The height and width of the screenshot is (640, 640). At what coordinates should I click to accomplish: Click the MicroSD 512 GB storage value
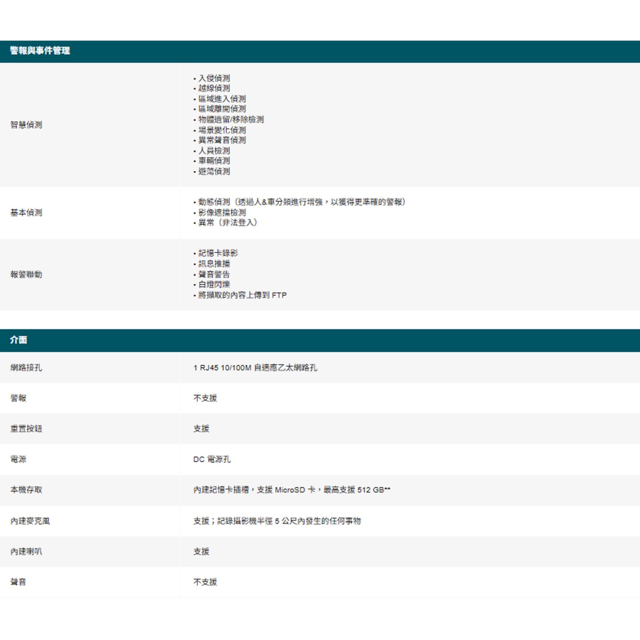pyautogui.click(x=292, y=490)
